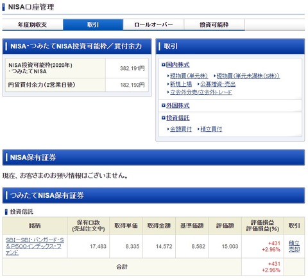
Task: Click the 合計 row label
Action: [x=122, y=267]
